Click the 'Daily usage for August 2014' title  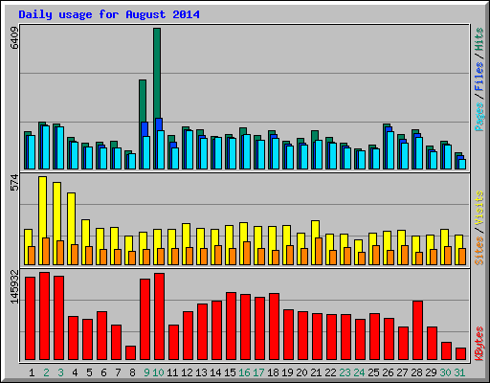coord(109,14)
